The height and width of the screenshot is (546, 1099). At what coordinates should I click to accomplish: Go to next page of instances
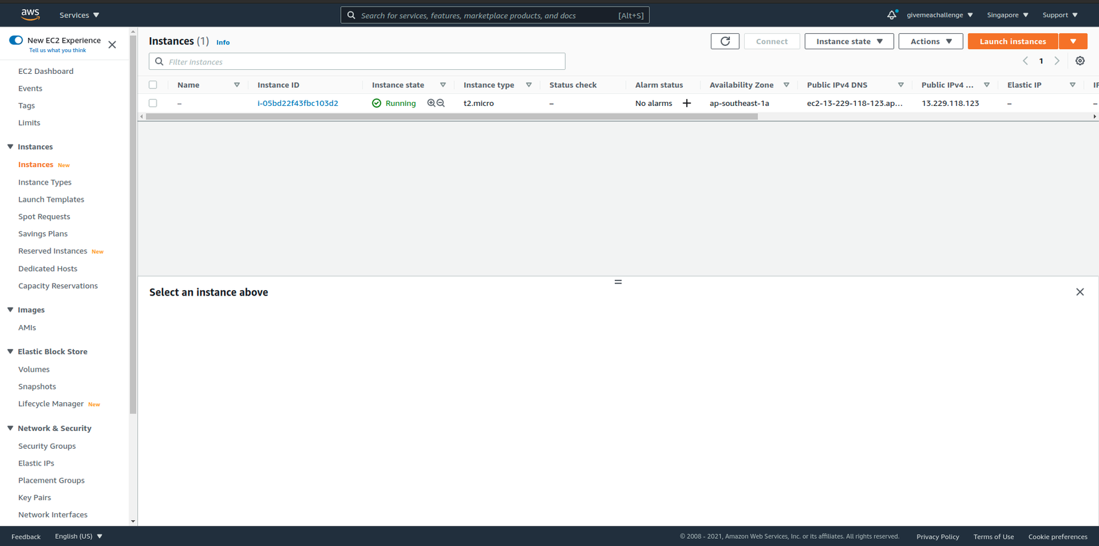(1057, 61)
